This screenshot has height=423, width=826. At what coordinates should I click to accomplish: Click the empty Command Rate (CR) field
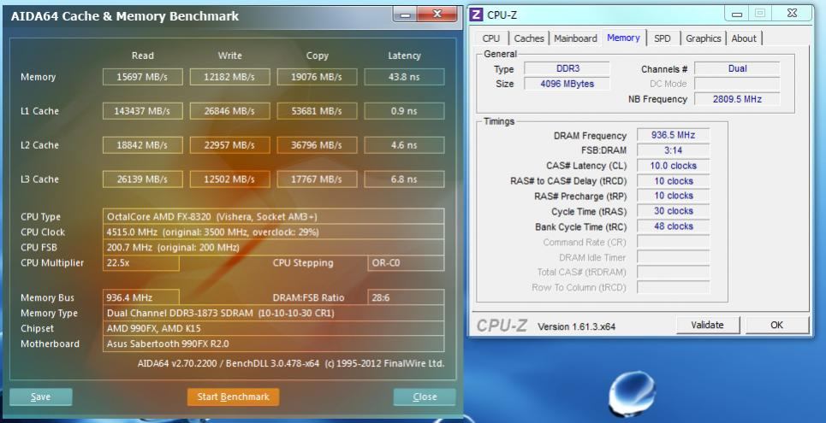coord(674,242)
